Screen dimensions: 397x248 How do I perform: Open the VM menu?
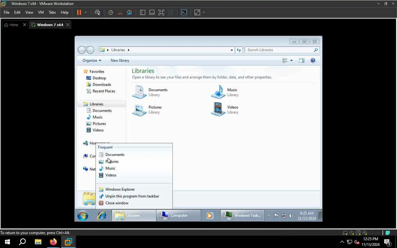41,12
